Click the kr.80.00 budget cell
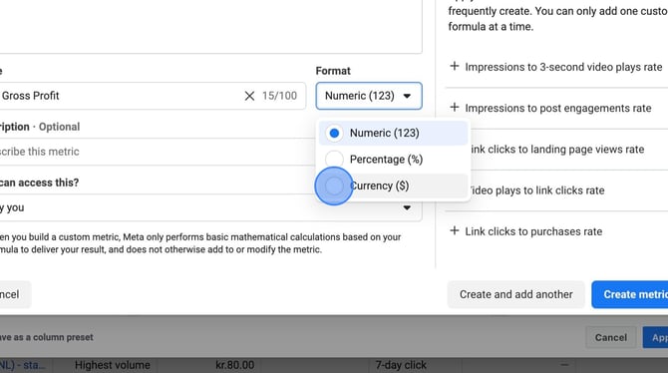 (x=234, y=365)
